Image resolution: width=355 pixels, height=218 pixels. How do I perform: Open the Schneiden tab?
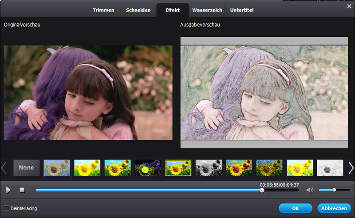coord(138,10)
